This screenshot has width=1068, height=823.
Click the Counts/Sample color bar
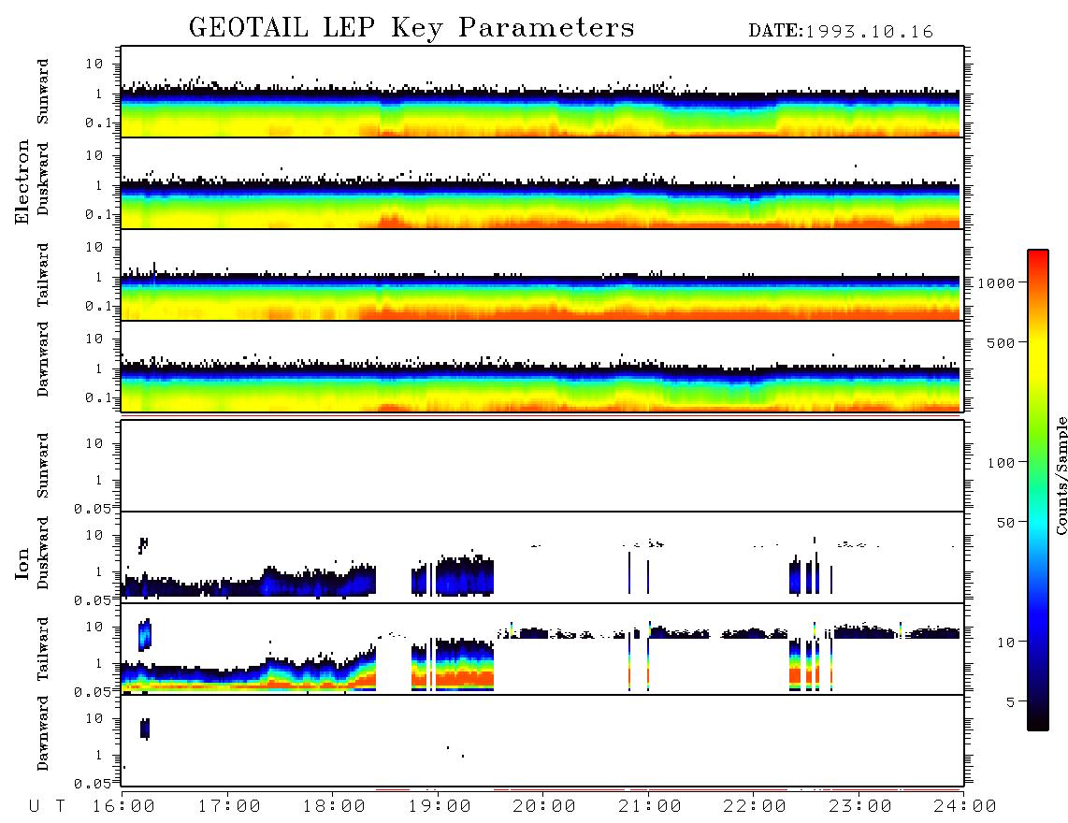[1038, 490]
